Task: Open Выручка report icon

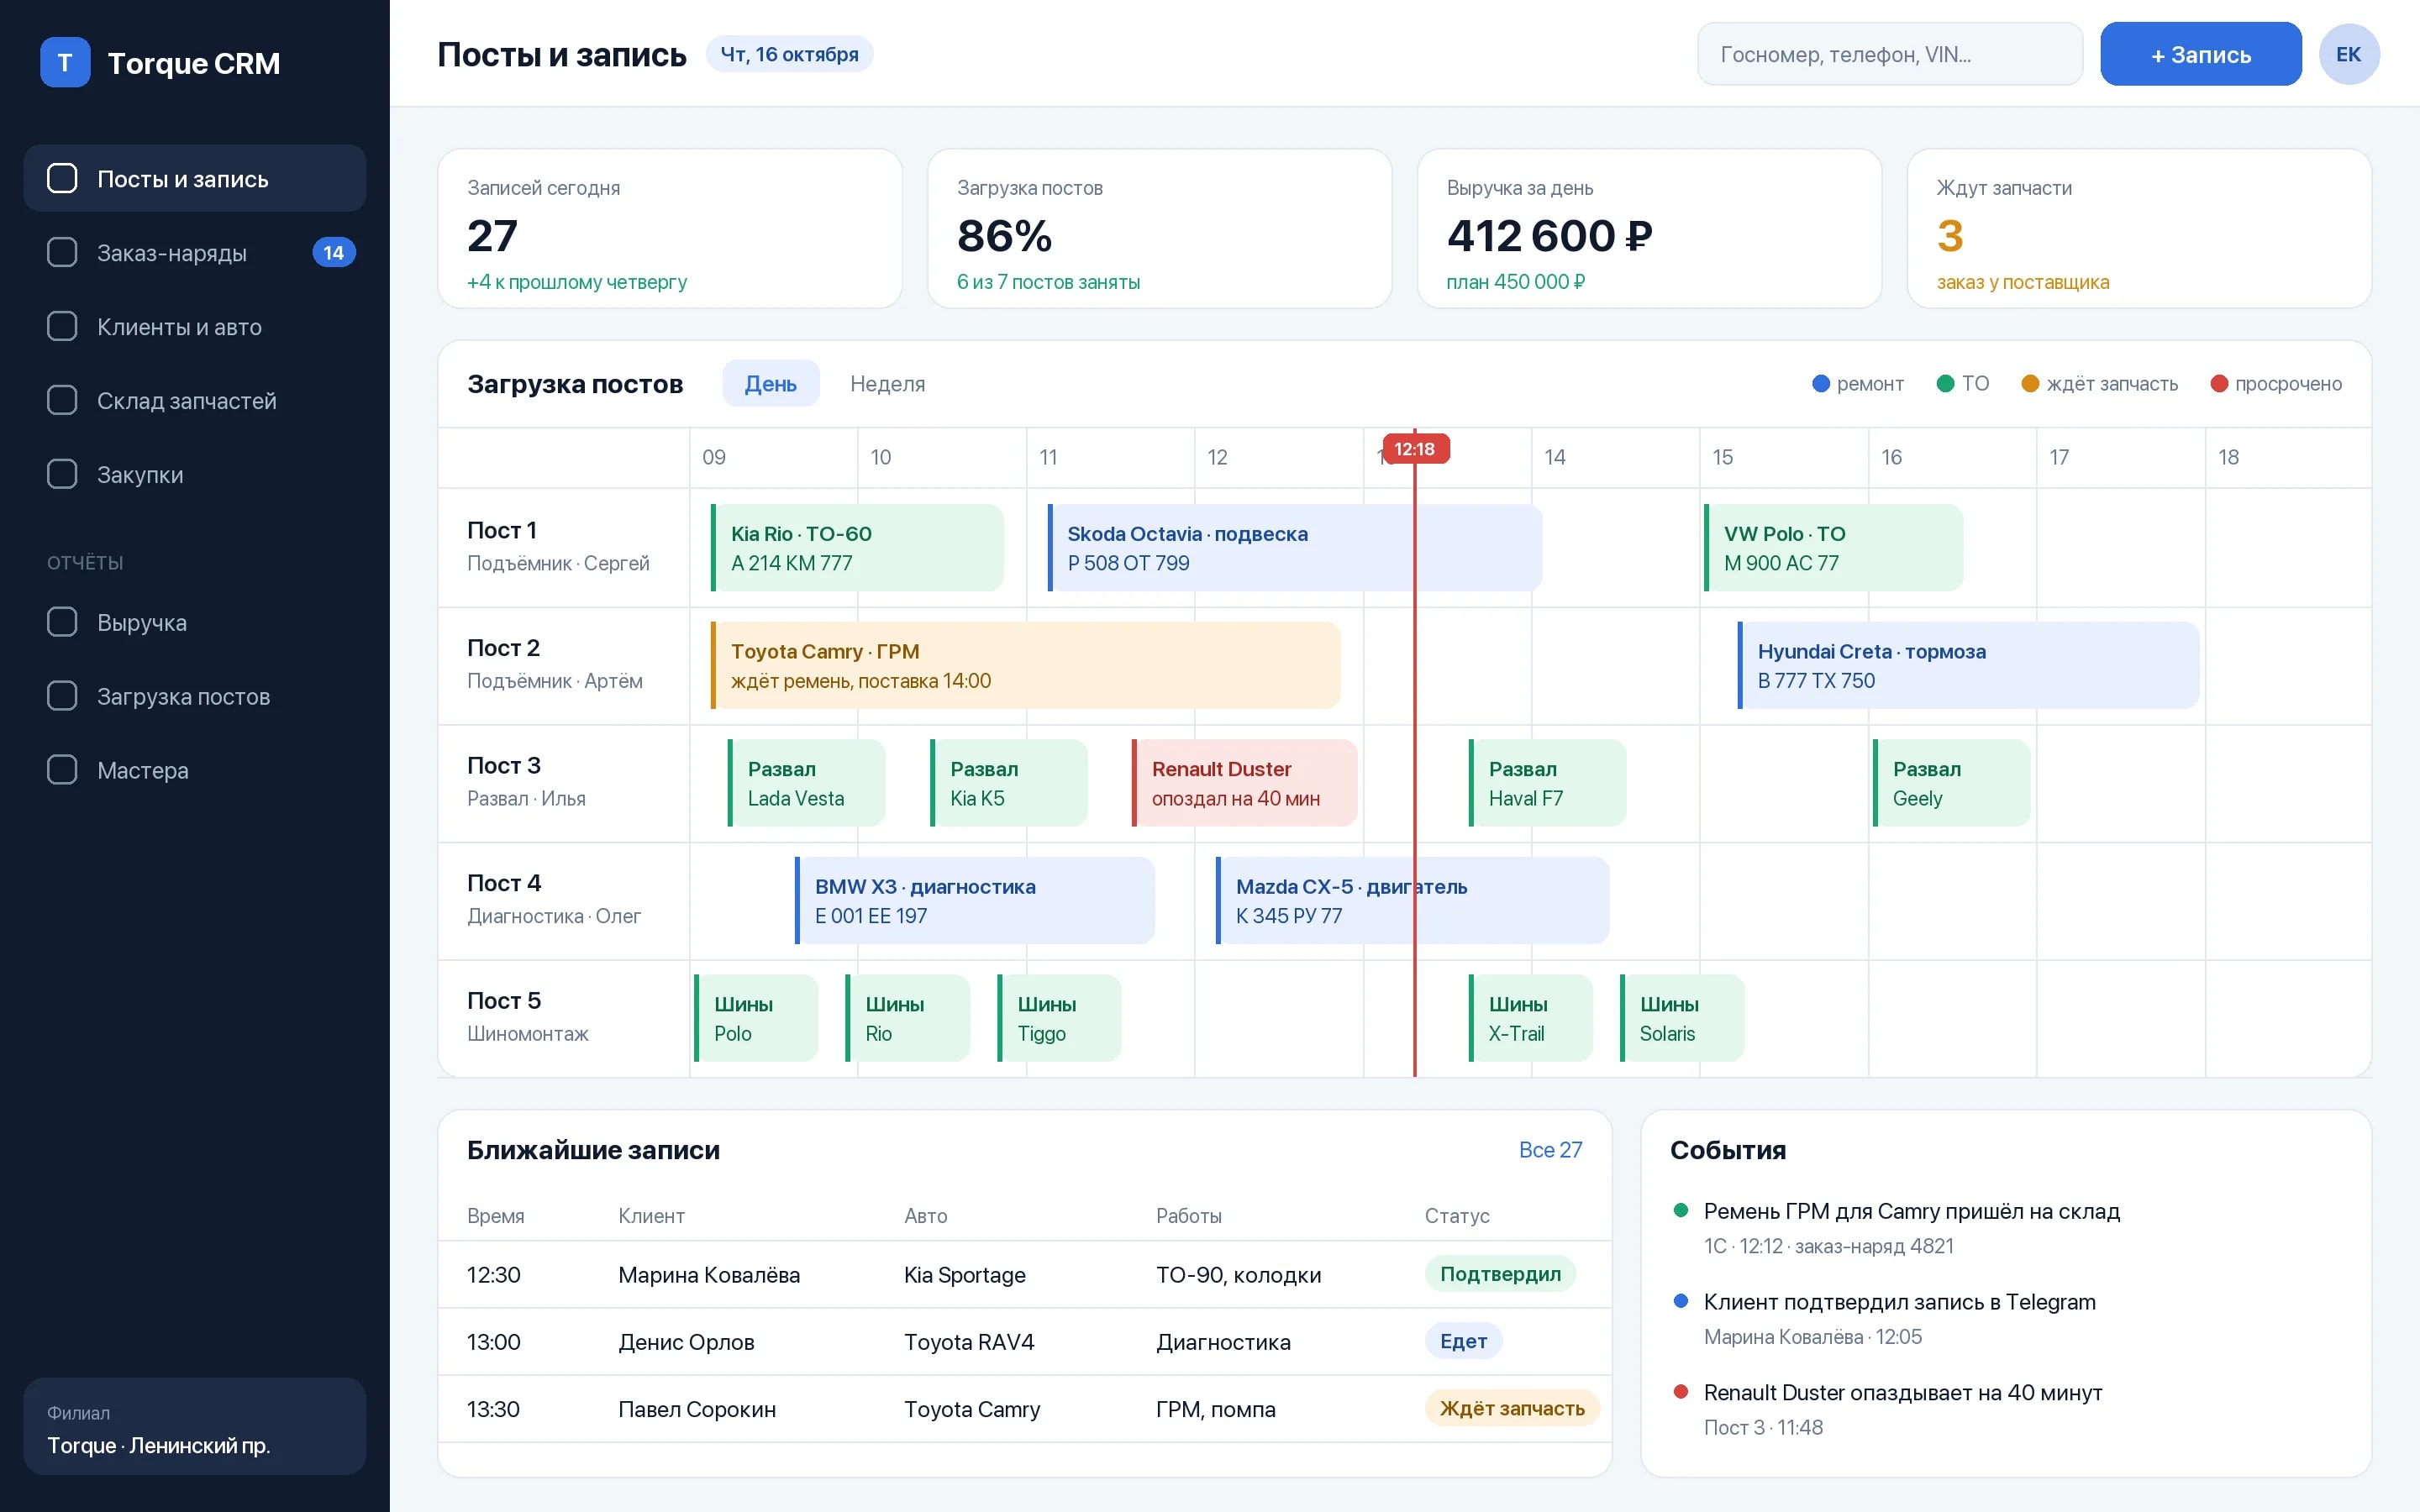Action: (62, 623)
